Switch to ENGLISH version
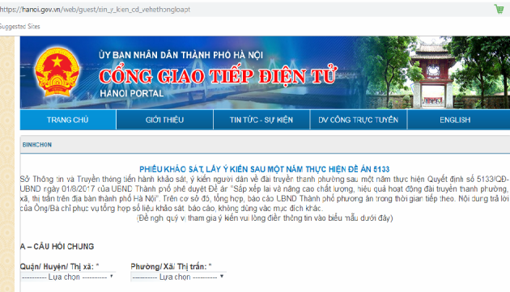Image resolution: width=510 pixels, height=292 pixels. pyautogui.click(x=455, y=120)
